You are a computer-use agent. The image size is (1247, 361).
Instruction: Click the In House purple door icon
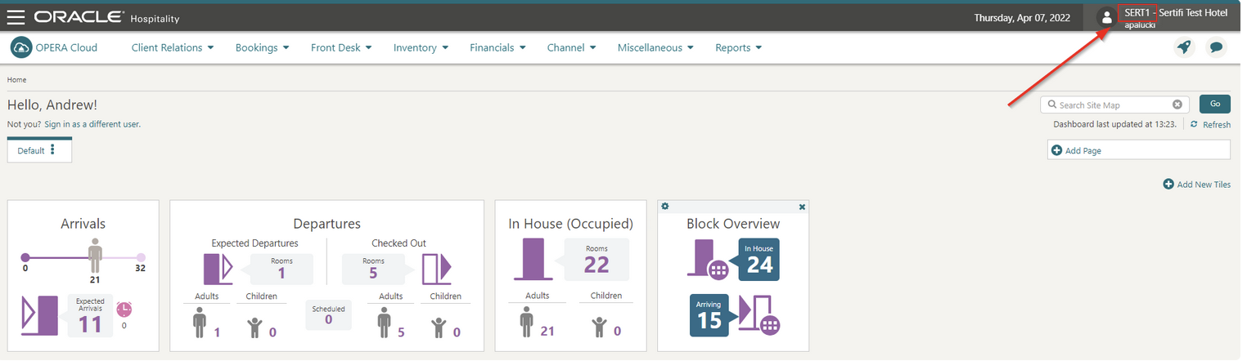click(x=533, y=258)
